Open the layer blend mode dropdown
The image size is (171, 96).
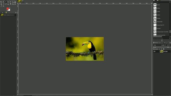click(160, 45)
